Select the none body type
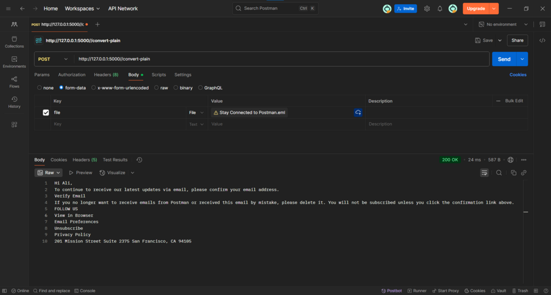The image size is (551, 295). [39, 88]
